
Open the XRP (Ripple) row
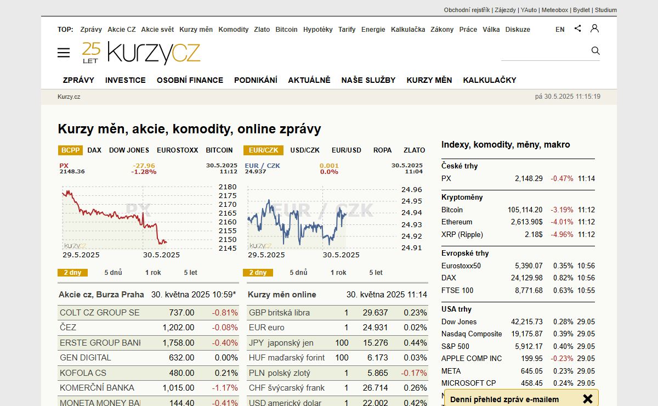pyautogui.click(x=518, y=235)
